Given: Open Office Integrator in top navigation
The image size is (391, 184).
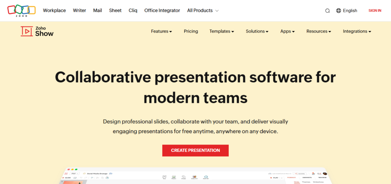Looking at the screenshot, I should pos(162,10).
